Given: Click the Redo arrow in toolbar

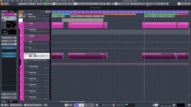Looking at the screenshot, I should 8,4.
